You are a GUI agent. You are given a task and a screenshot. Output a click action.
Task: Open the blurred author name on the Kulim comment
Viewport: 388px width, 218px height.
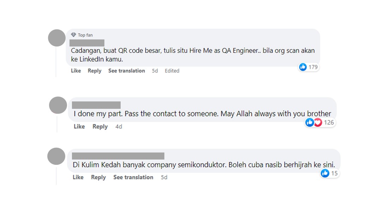coord(118,156)
